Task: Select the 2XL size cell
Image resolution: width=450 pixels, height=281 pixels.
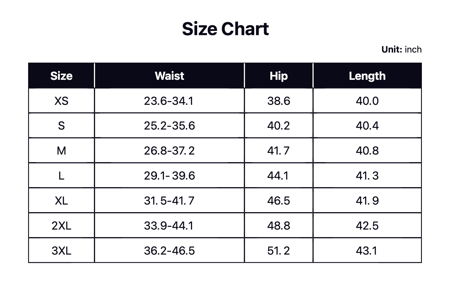Action: click(x=61, y=226)
